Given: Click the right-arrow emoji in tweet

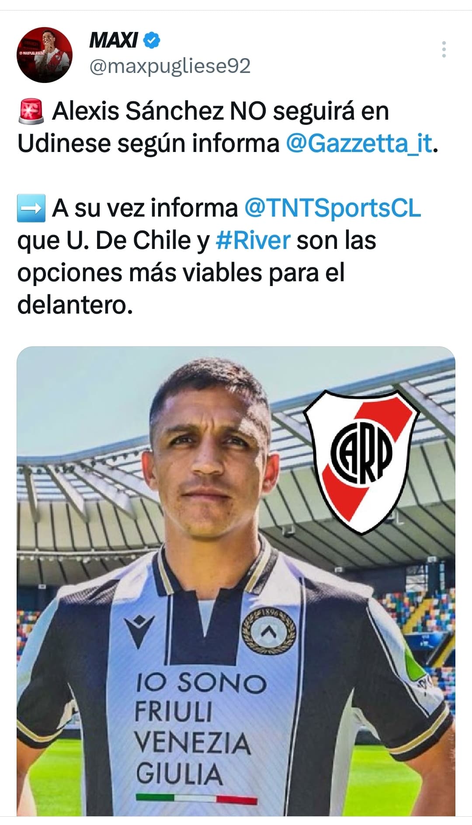Looking at the screenshot, I should [31, 208].
